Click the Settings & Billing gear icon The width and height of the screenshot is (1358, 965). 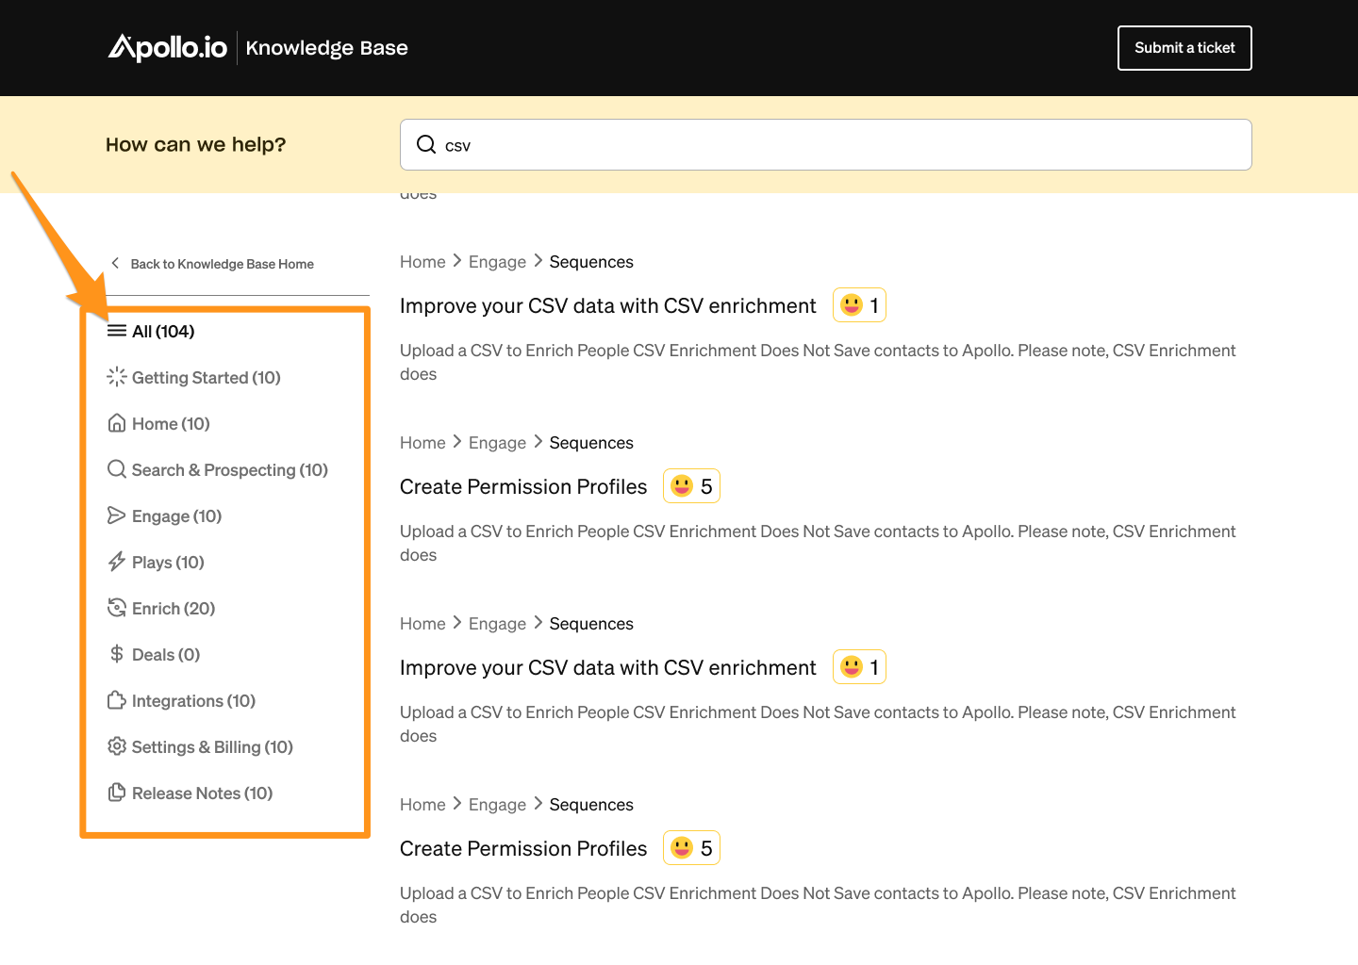pyautogui.click(x=117, y=746)
